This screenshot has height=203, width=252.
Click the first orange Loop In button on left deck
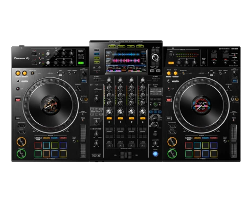point(18,73)
